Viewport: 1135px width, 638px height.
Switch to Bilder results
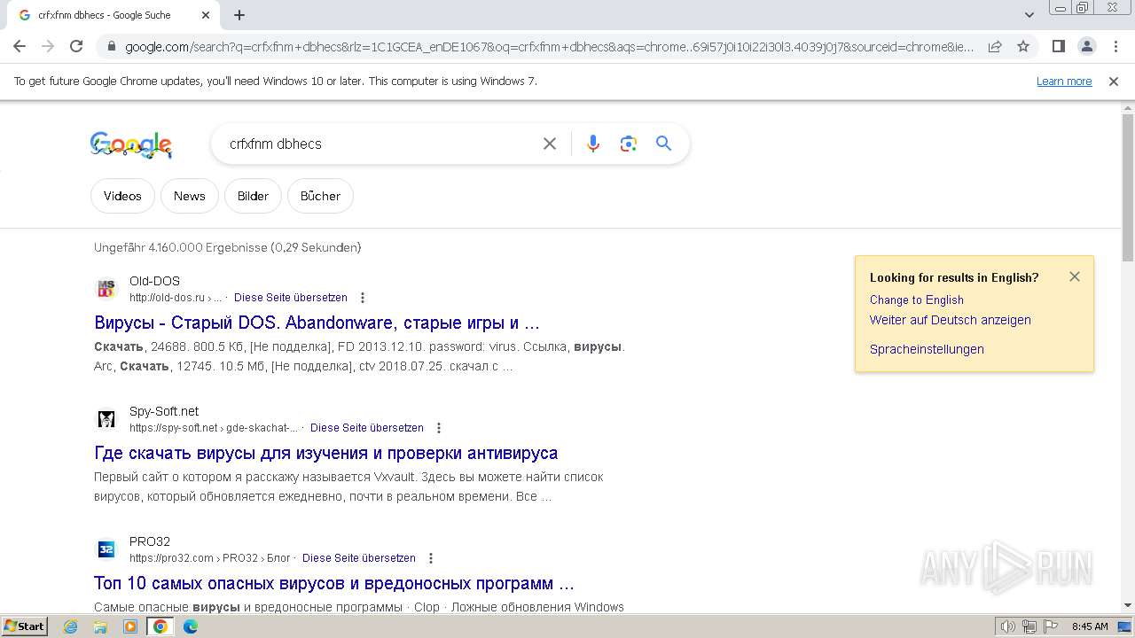tap(253, 196)
